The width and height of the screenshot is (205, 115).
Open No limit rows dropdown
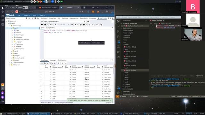pyautogui.click(x=64, y=25)
